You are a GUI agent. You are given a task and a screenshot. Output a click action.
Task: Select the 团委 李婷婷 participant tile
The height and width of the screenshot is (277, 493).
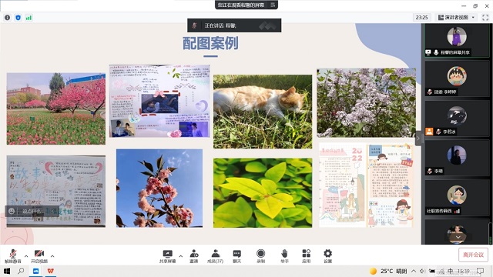point(457,78)
